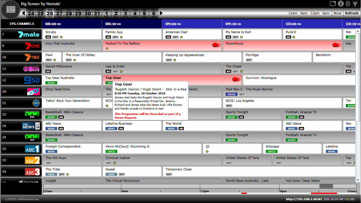The image size is (361, 203).
Task: Select the Criminal Justice programme
Action: coord(162,160)
